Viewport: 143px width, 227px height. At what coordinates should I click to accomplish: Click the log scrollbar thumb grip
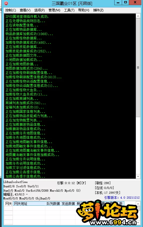[x=138, y=67]
